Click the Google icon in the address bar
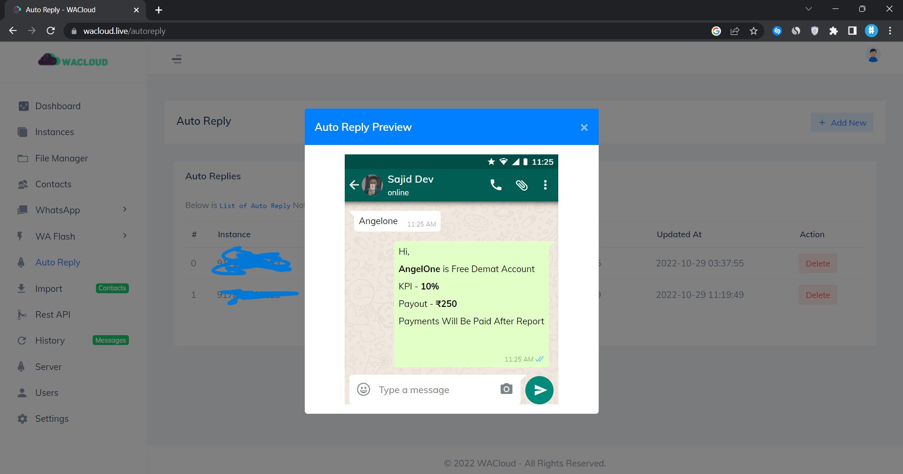The height and width of the screenshot is (474, 903). [716, 31]
